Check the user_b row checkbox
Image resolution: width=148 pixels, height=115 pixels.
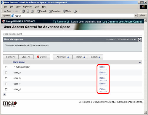[6, 78]
